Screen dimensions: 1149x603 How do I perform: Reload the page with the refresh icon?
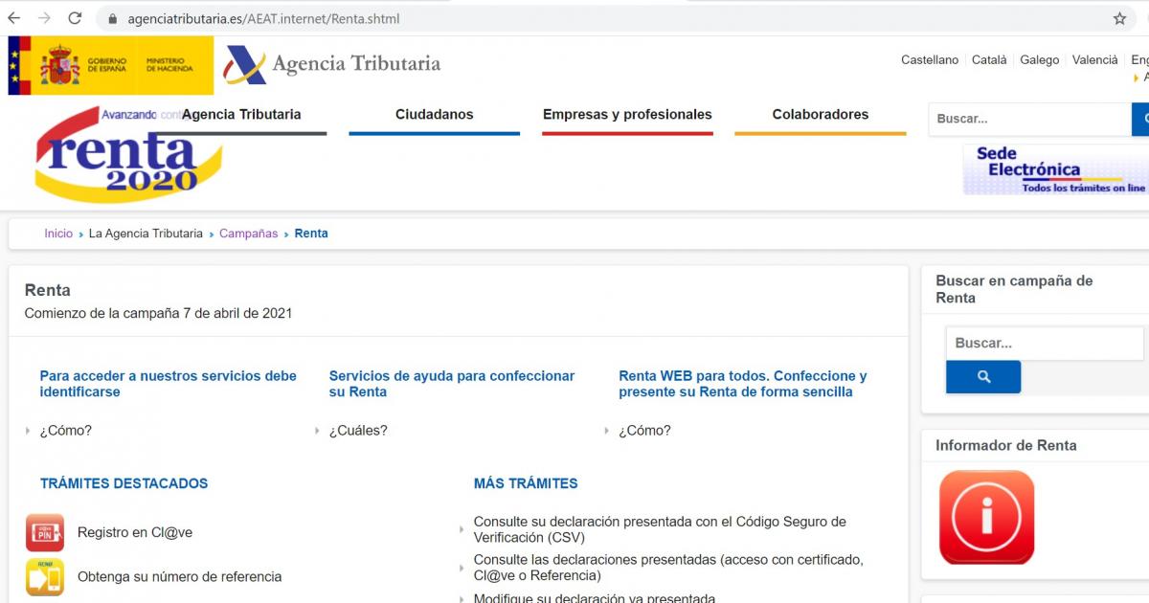click(75, 18)
